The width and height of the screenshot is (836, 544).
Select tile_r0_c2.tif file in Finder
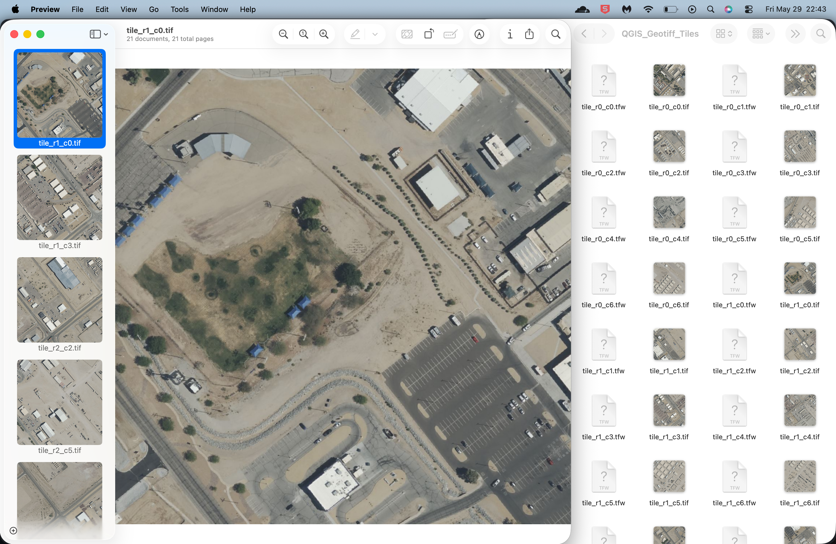pyautogui.click(x=669, y=153)
